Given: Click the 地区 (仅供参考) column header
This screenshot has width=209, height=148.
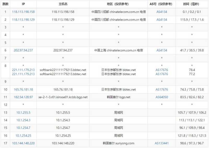Looking at the screenshot, I should point(118,4).
